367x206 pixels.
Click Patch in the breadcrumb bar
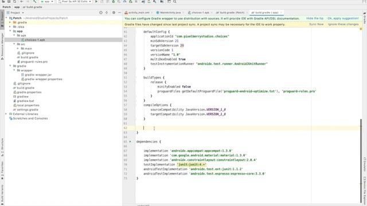[6, 7]
